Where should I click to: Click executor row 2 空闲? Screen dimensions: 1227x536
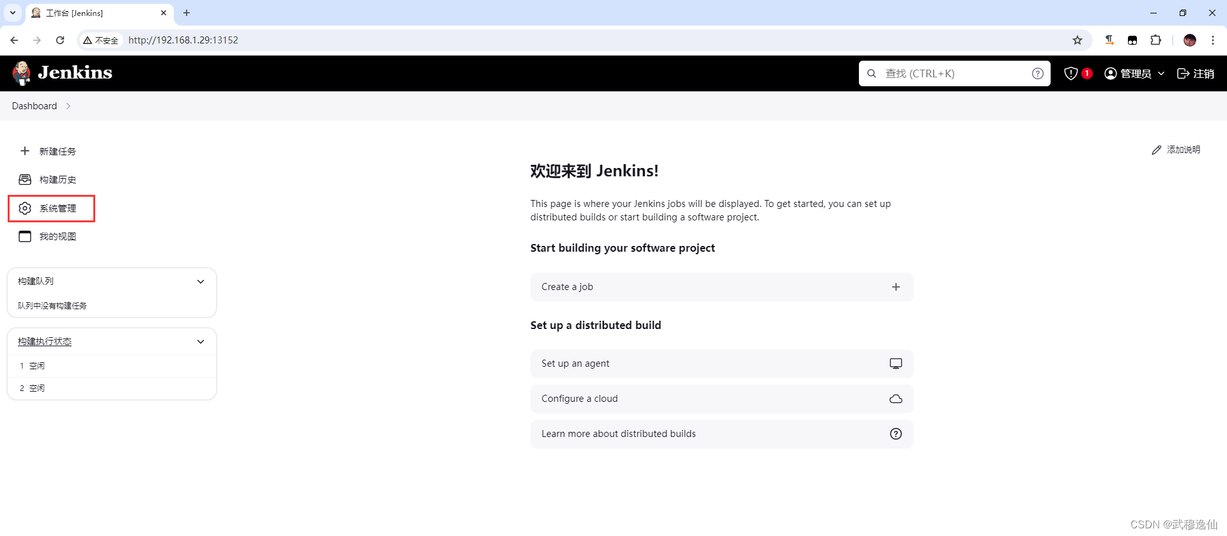(x=112, y=388)
